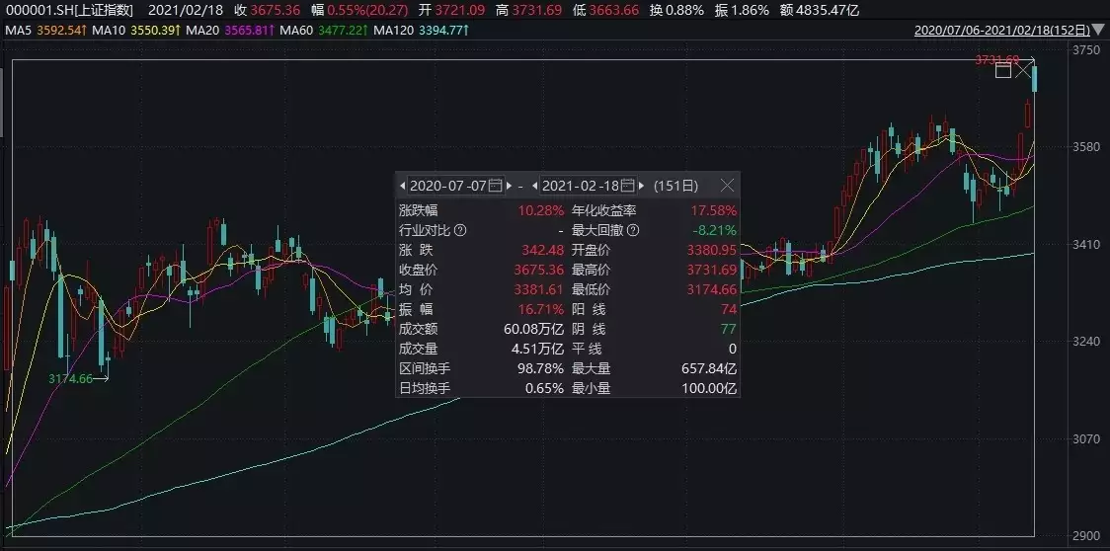
Task: Click the 最大量 value 657.84亿
Action: [x=709, y=369]
